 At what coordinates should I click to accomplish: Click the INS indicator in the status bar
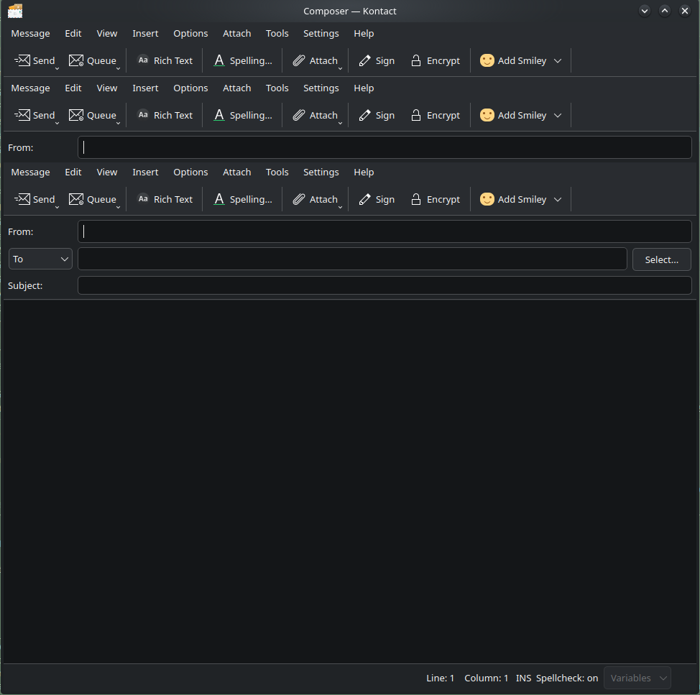coord(523,678)
